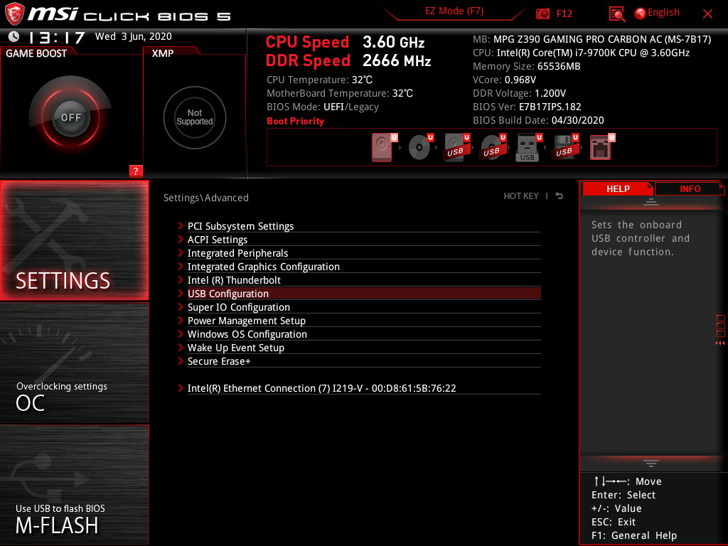This screenshot has height=546, width=728.
Task: Click the bottom grip handle of help panel
Action: [651, 464]
